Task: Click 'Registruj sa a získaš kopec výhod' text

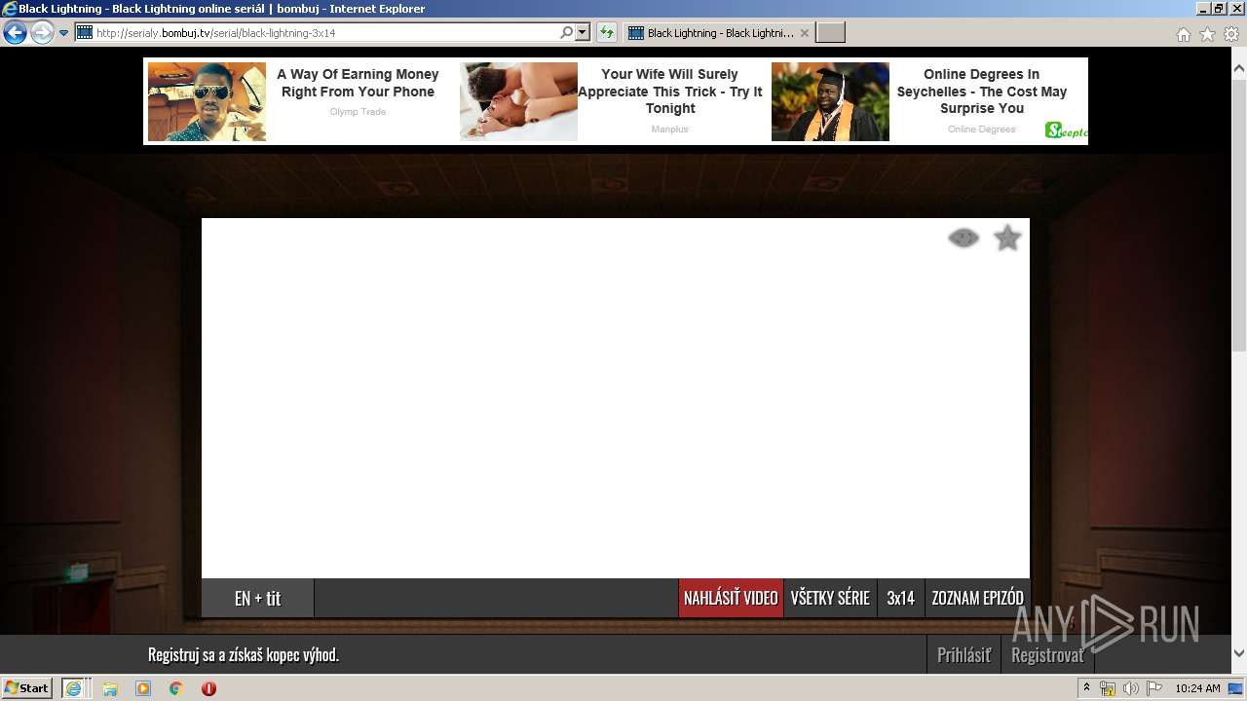Action: coord(244,655)
